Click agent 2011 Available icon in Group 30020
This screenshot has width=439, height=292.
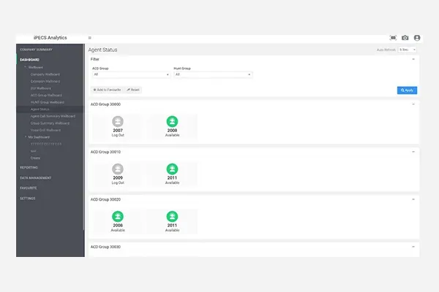point(172,217)
